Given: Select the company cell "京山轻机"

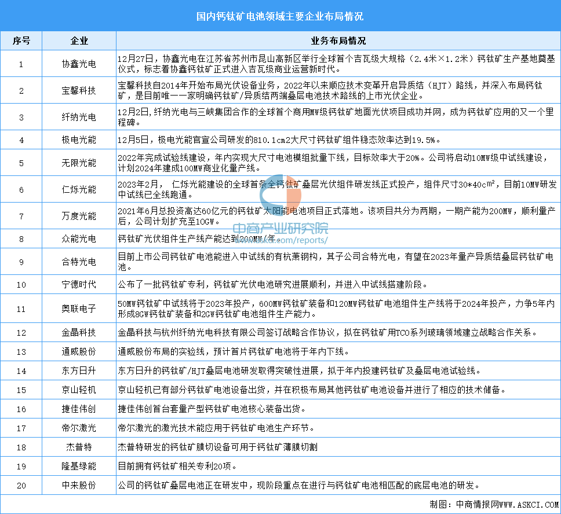Looking at the screenshot, I should [79, 390].
